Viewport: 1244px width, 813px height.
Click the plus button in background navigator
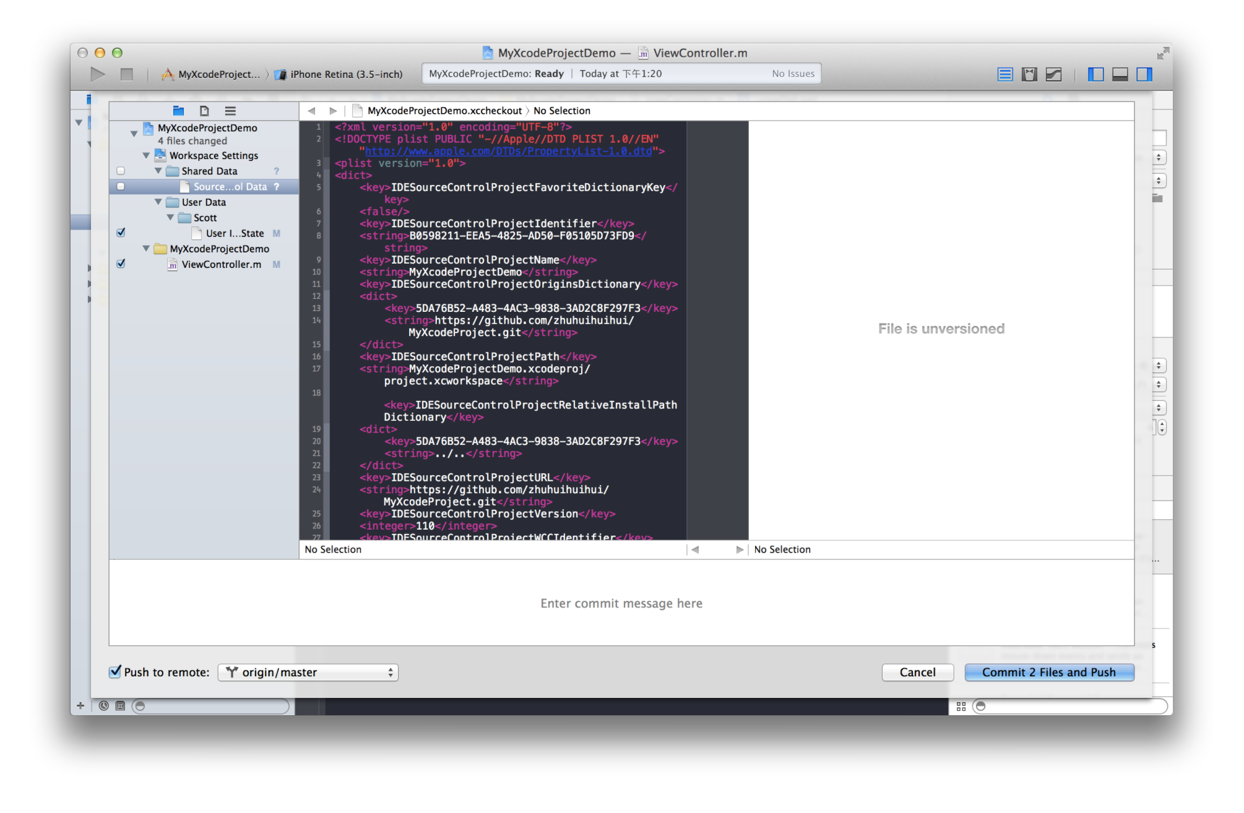tap(80, 706)
